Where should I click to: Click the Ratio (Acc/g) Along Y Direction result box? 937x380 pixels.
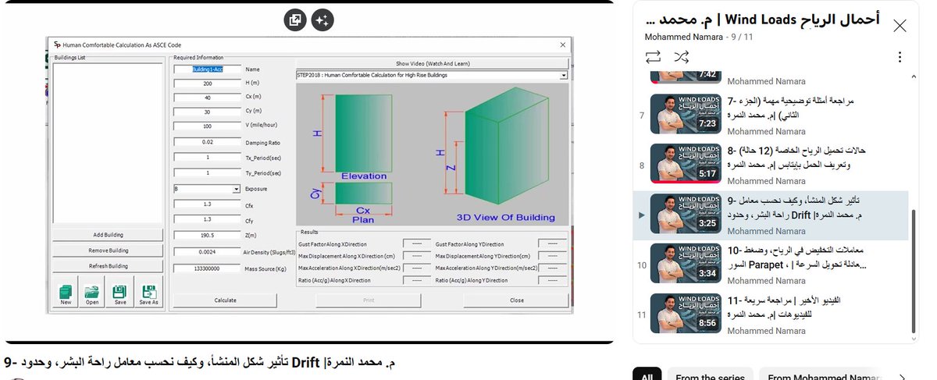[x=552, y=279]
